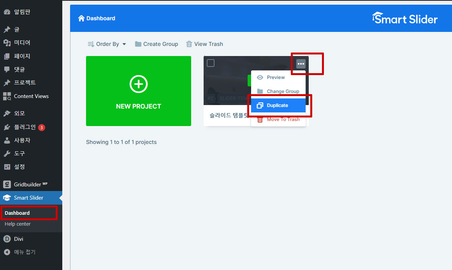The height and width of the screenshot is (270, 452).
Task: Click the three-dots slider options button
Action: [301, 64]
